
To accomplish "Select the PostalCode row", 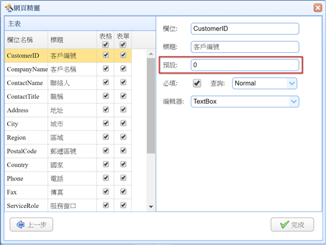I will [x=68, y=151].
